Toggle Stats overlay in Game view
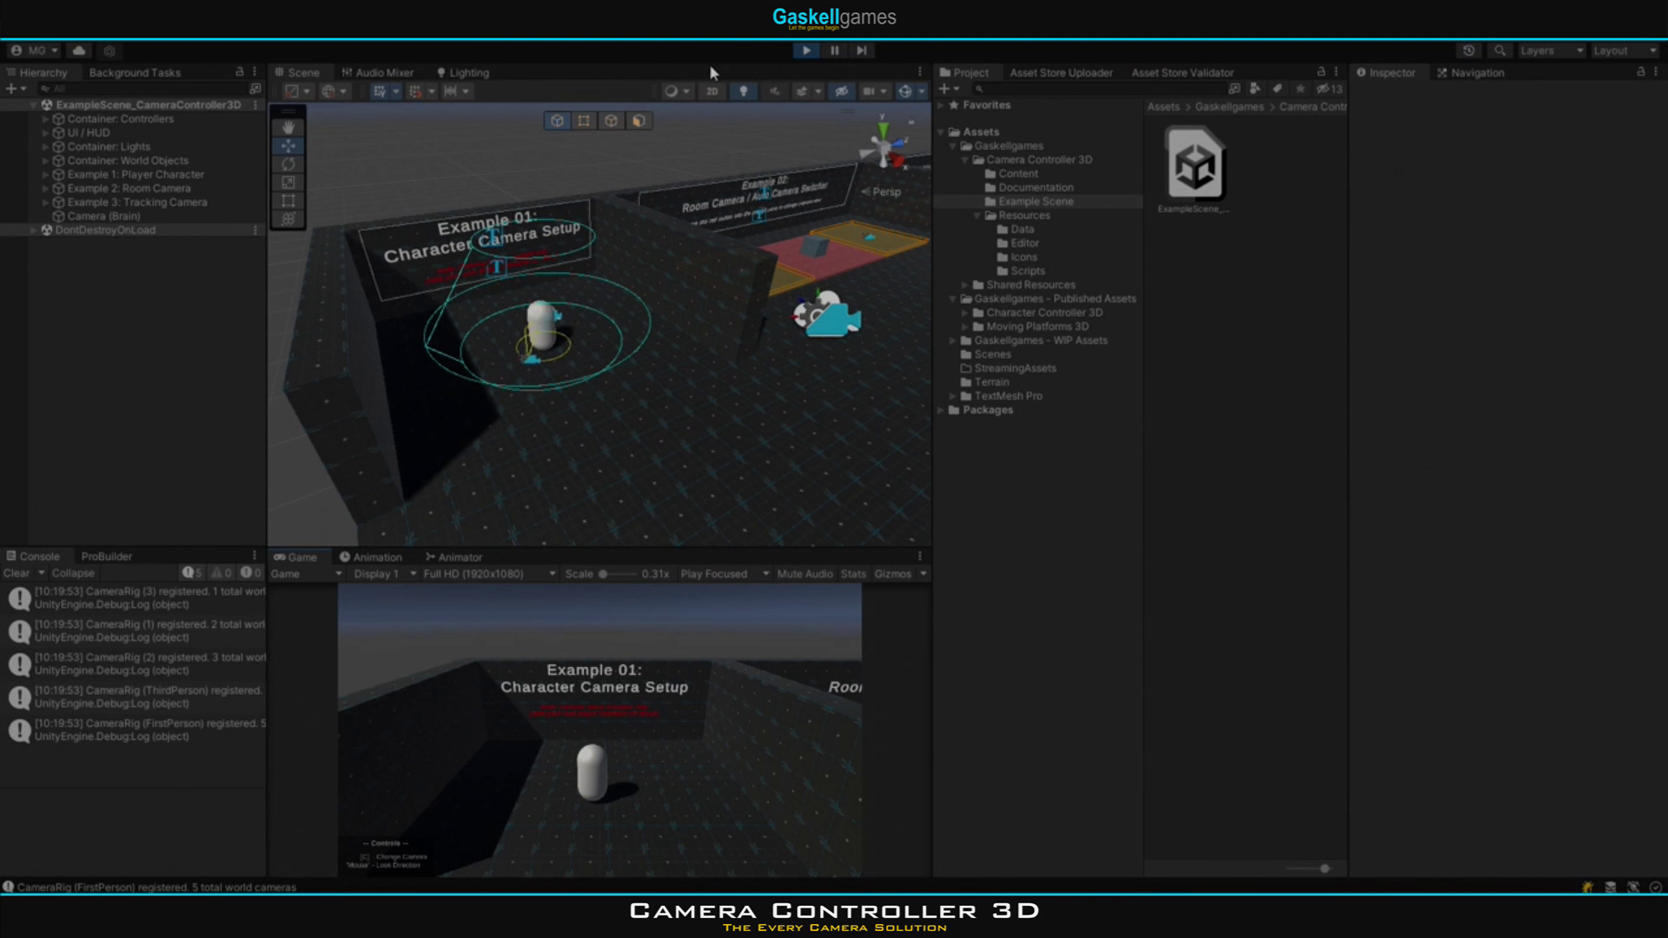The width and height of the screenshot is (1668, 938). (x=853, y=574)
